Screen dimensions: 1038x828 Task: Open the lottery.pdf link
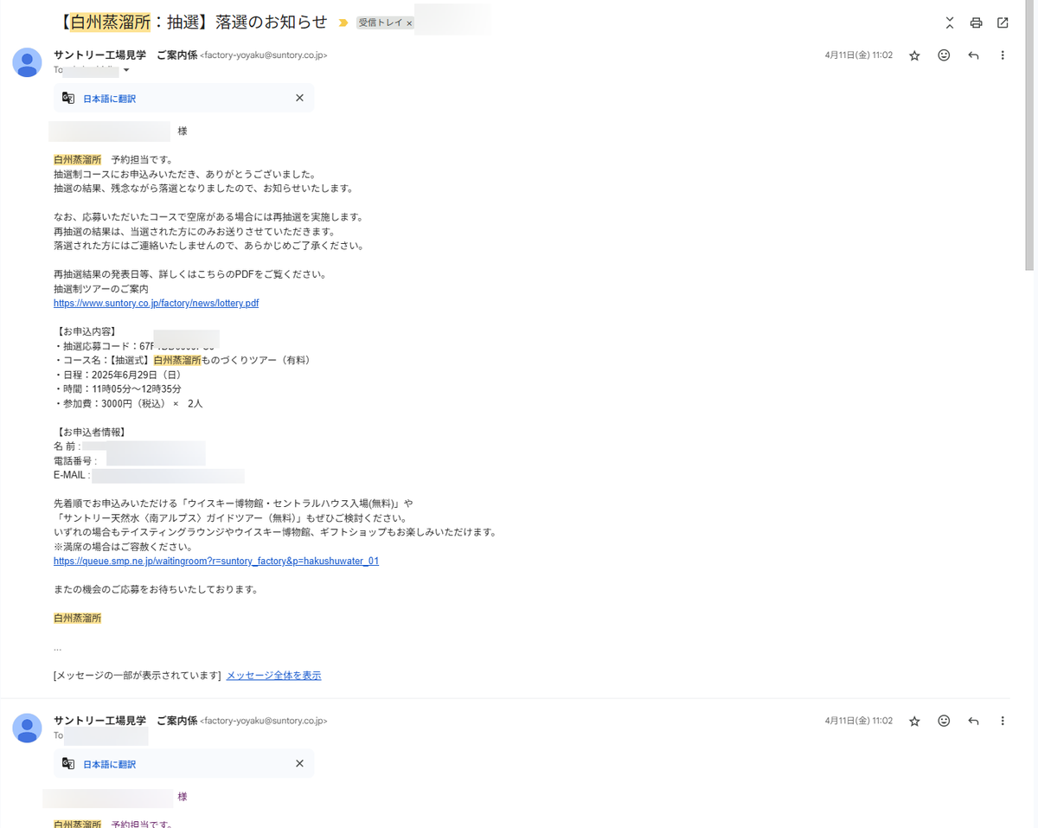(156, 304)
